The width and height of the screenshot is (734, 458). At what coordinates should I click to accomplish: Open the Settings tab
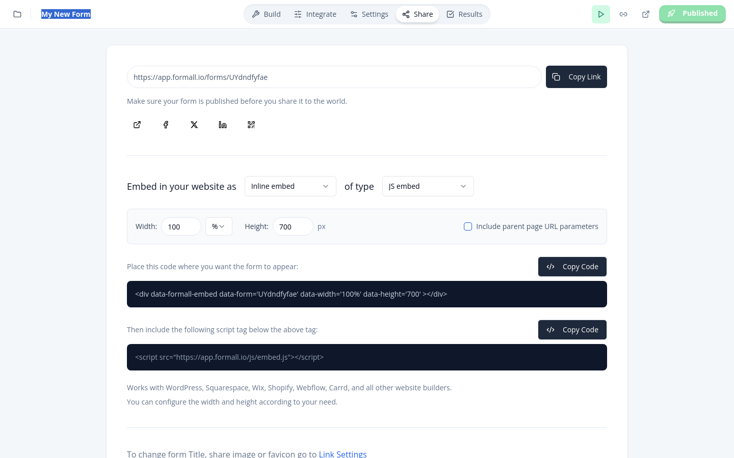pyautogui.click(x=370, y=14)
